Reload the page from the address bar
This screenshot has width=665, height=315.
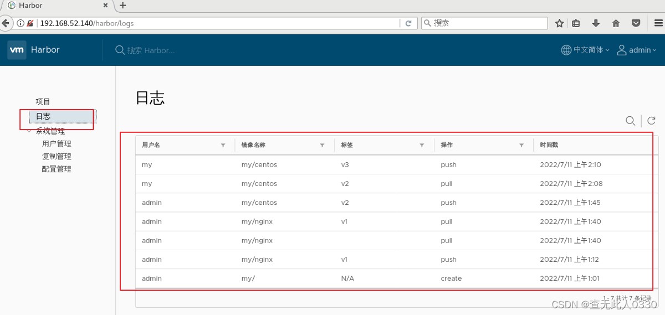[408, 23]
